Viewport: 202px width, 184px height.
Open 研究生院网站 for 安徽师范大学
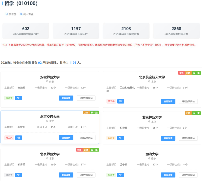click(86, 98)
